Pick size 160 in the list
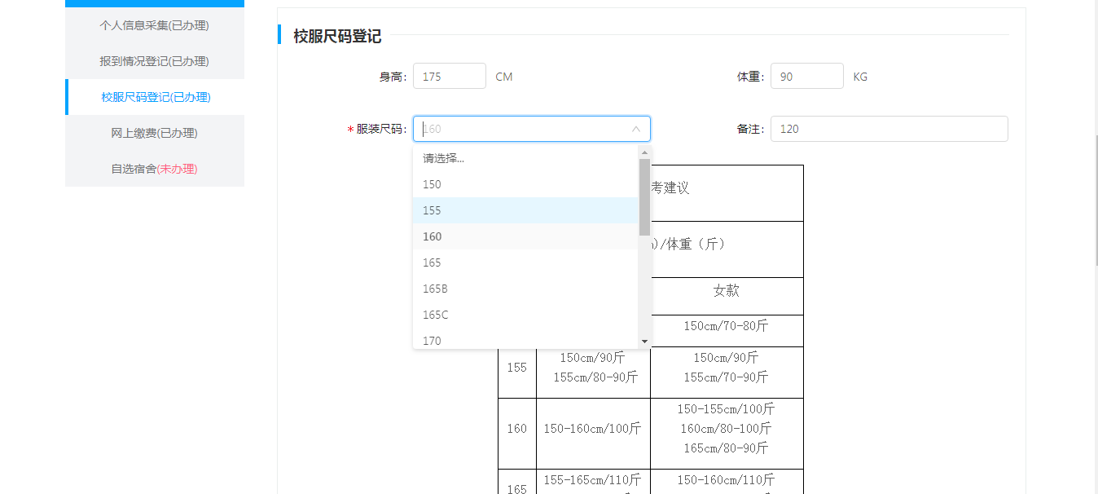 point(525,236)
